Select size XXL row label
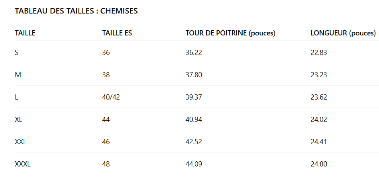The height and width of the screenshot is (180, 379). [x=21, y=142]
